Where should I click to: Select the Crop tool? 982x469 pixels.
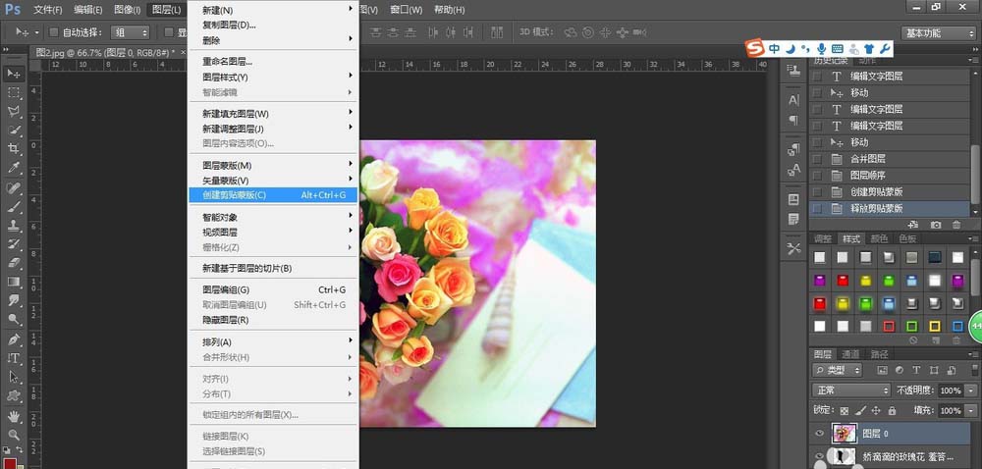tap(14, 149)
